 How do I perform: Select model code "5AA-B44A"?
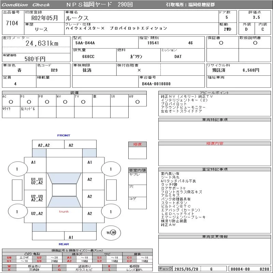85,43
